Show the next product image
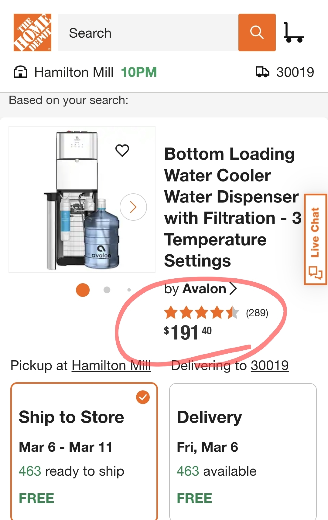The width and height of the screenshot is (328, 520). point(133,207)
